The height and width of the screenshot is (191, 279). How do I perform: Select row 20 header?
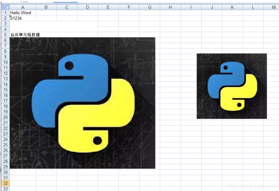tap(6, 118)
